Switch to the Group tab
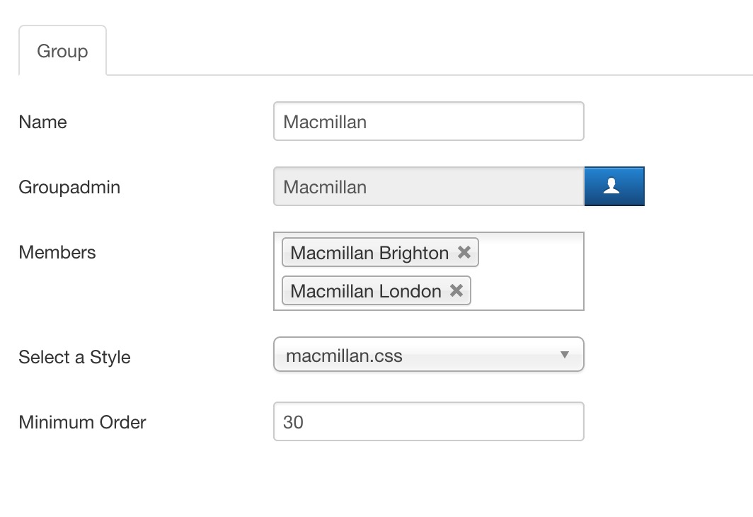The width and height of the screenshot is (753, 517). (x=62, y=51)
